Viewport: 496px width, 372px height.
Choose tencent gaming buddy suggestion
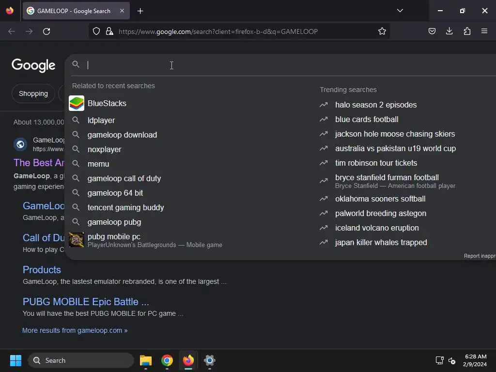(125, 208)
